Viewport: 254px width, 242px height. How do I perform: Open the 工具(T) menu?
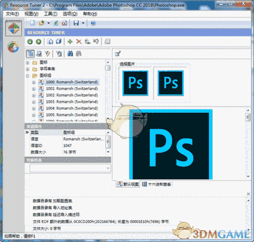click(x=51, y=14)
